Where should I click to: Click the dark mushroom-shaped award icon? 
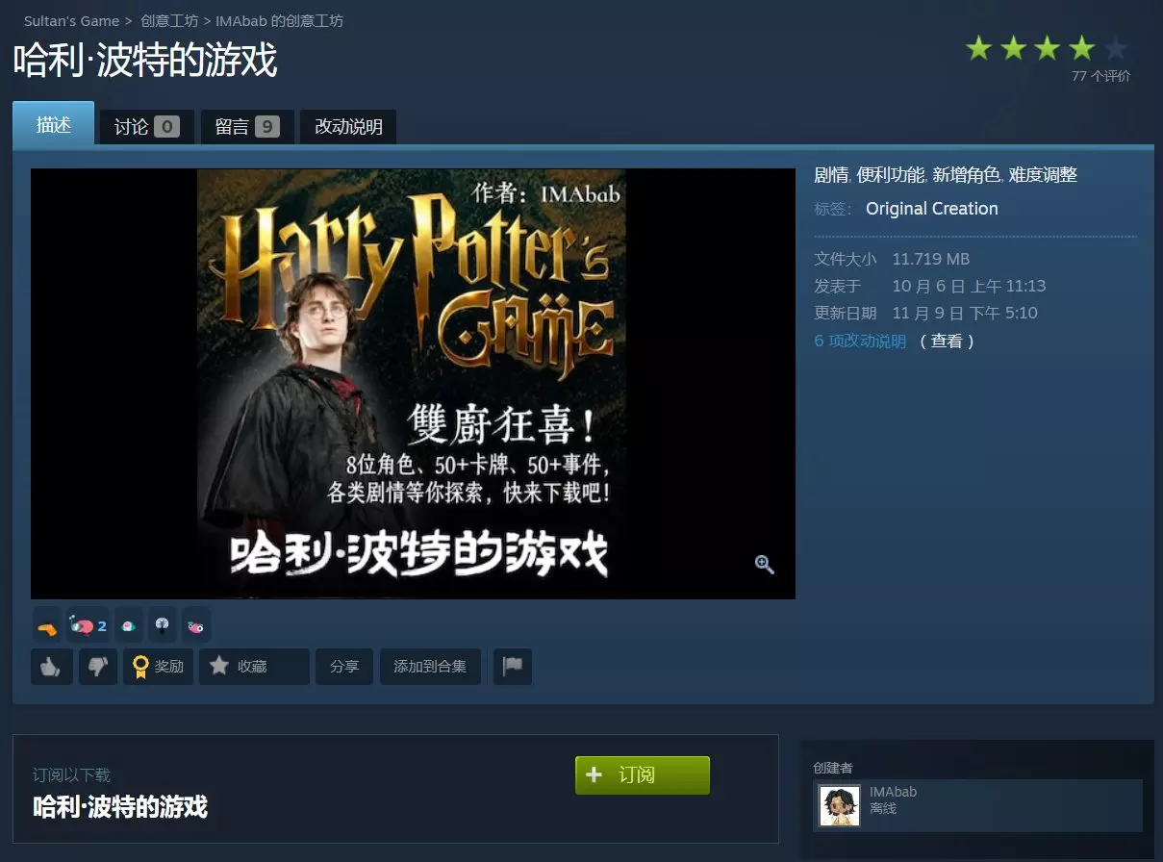[163, 626]
